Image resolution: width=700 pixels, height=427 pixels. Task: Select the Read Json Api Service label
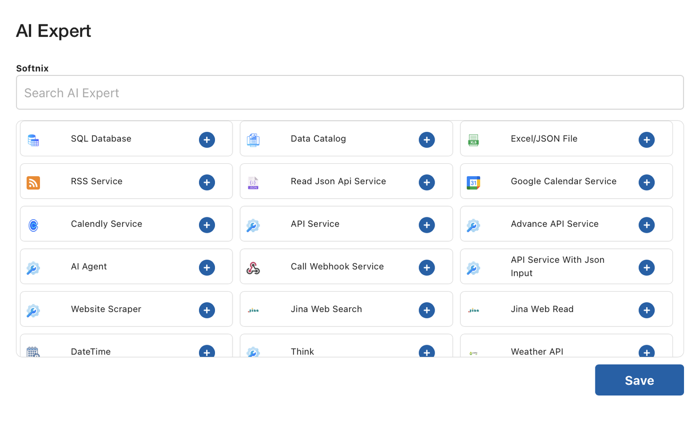pos(338,181)
